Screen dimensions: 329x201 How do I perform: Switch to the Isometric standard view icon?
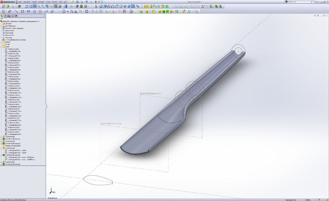point(125,6)
